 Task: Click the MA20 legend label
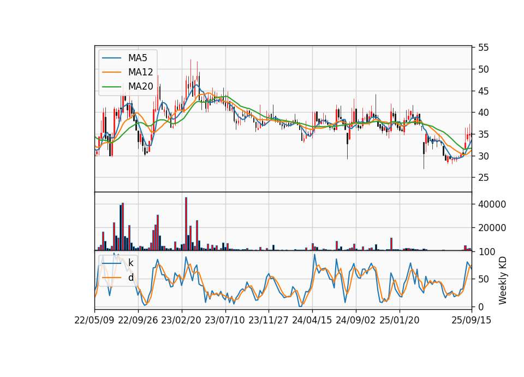(140, 86)
